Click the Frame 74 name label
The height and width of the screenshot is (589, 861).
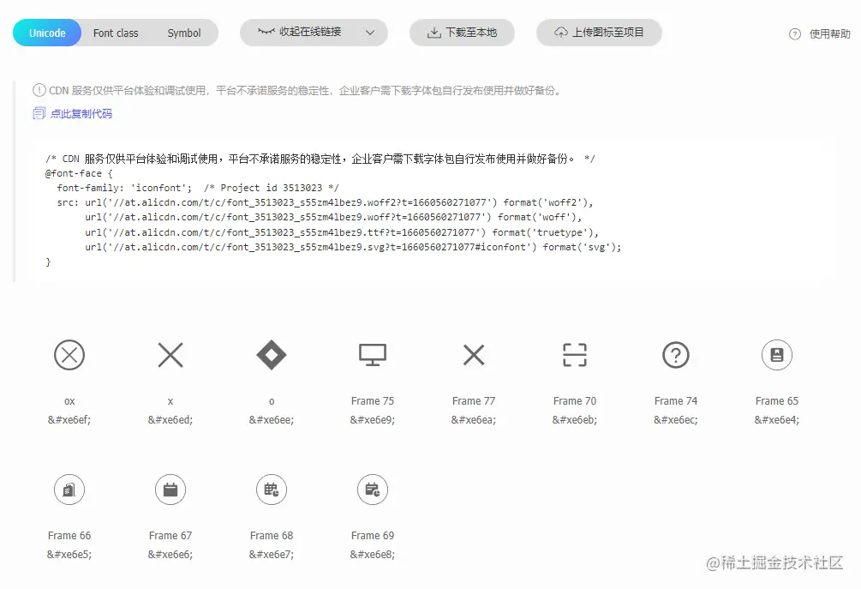tap(676, 401)
